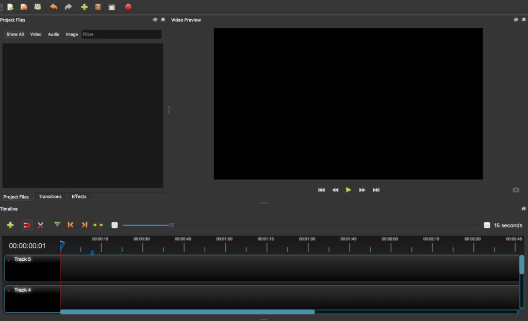Open the Effects tab
The image size is (528, 321).
coord(79,196)
